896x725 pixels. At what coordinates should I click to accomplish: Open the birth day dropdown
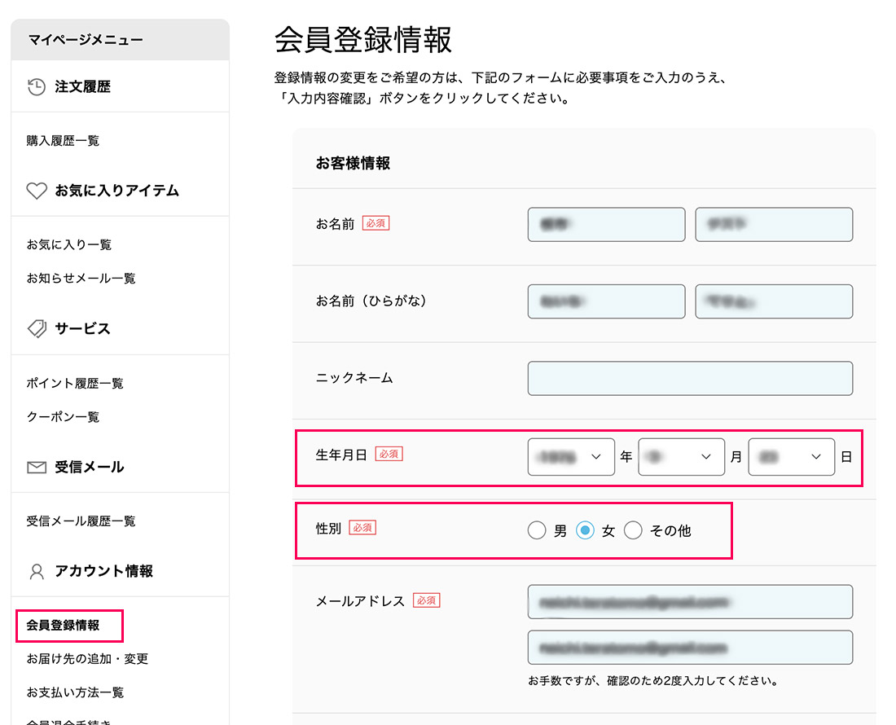coord(791,457)
